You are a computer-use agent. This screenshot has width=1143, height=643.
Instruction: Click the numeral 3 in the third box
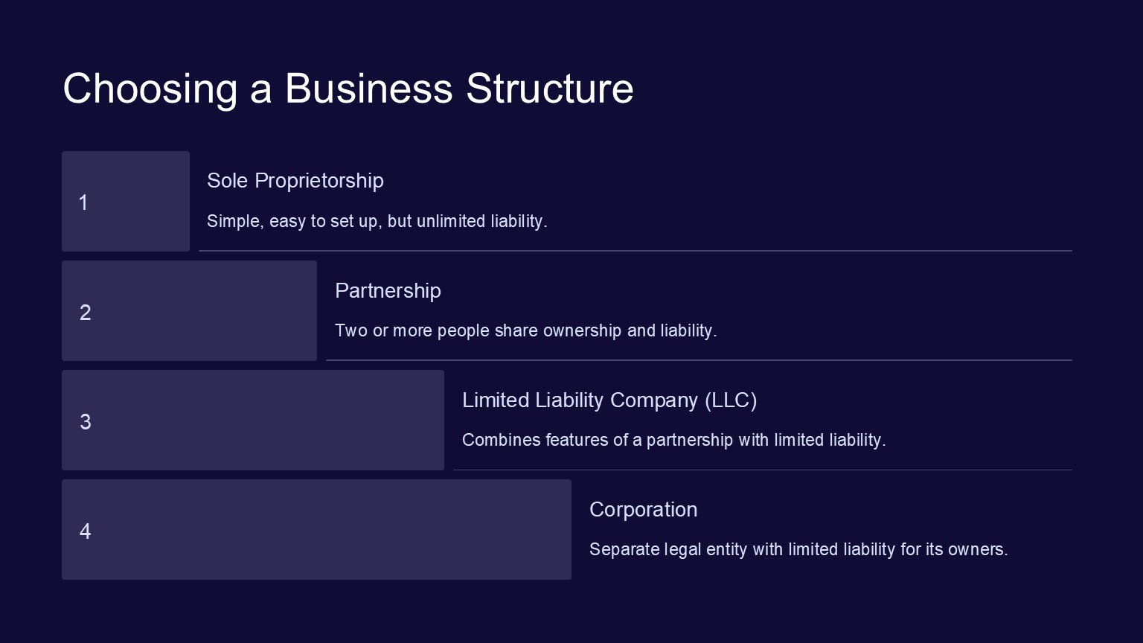tap(86, 422)
